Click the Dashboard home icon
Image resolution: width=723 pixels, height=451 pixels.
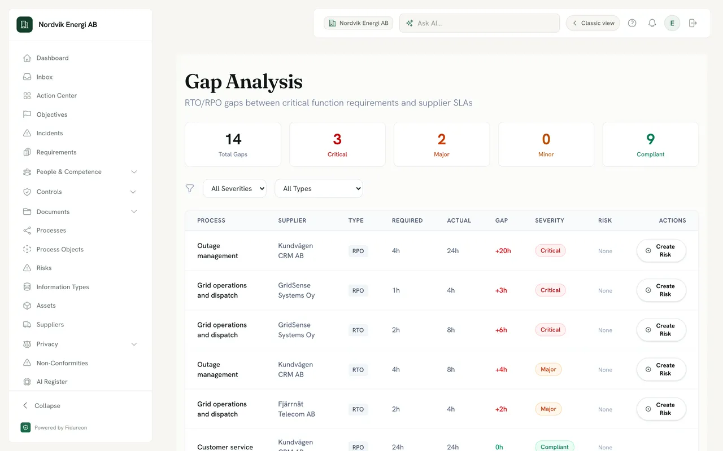click(27, 58)
